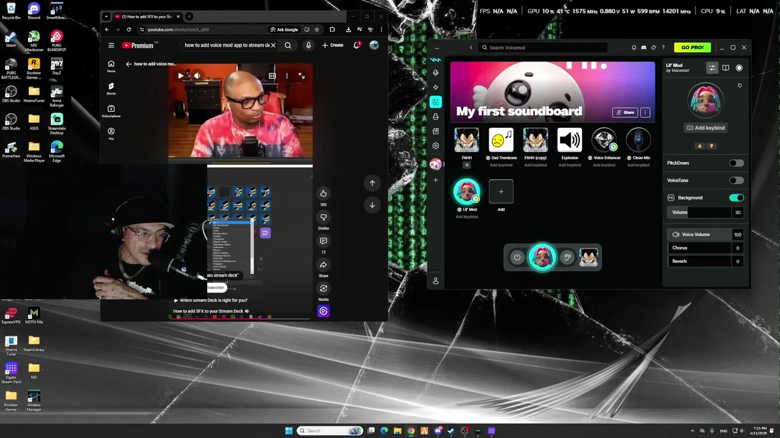Toggle VoiceTune switch
Image resolution: width=780 pixels, height=438 pixels.
coord(736,180)
